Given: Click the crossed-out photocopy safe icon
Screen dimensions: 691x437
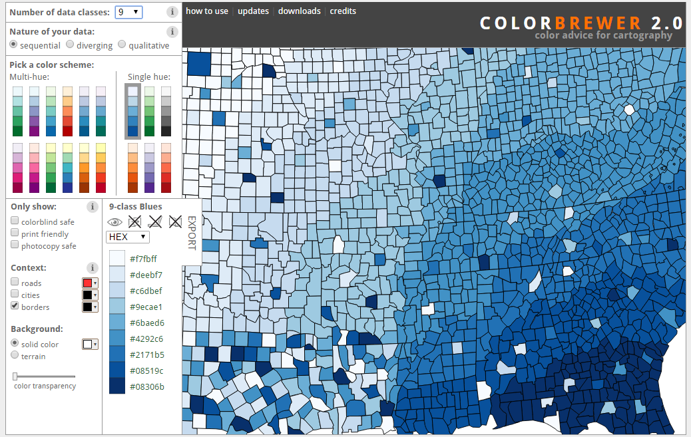Looking at the screenshot, I should (175, 221).
